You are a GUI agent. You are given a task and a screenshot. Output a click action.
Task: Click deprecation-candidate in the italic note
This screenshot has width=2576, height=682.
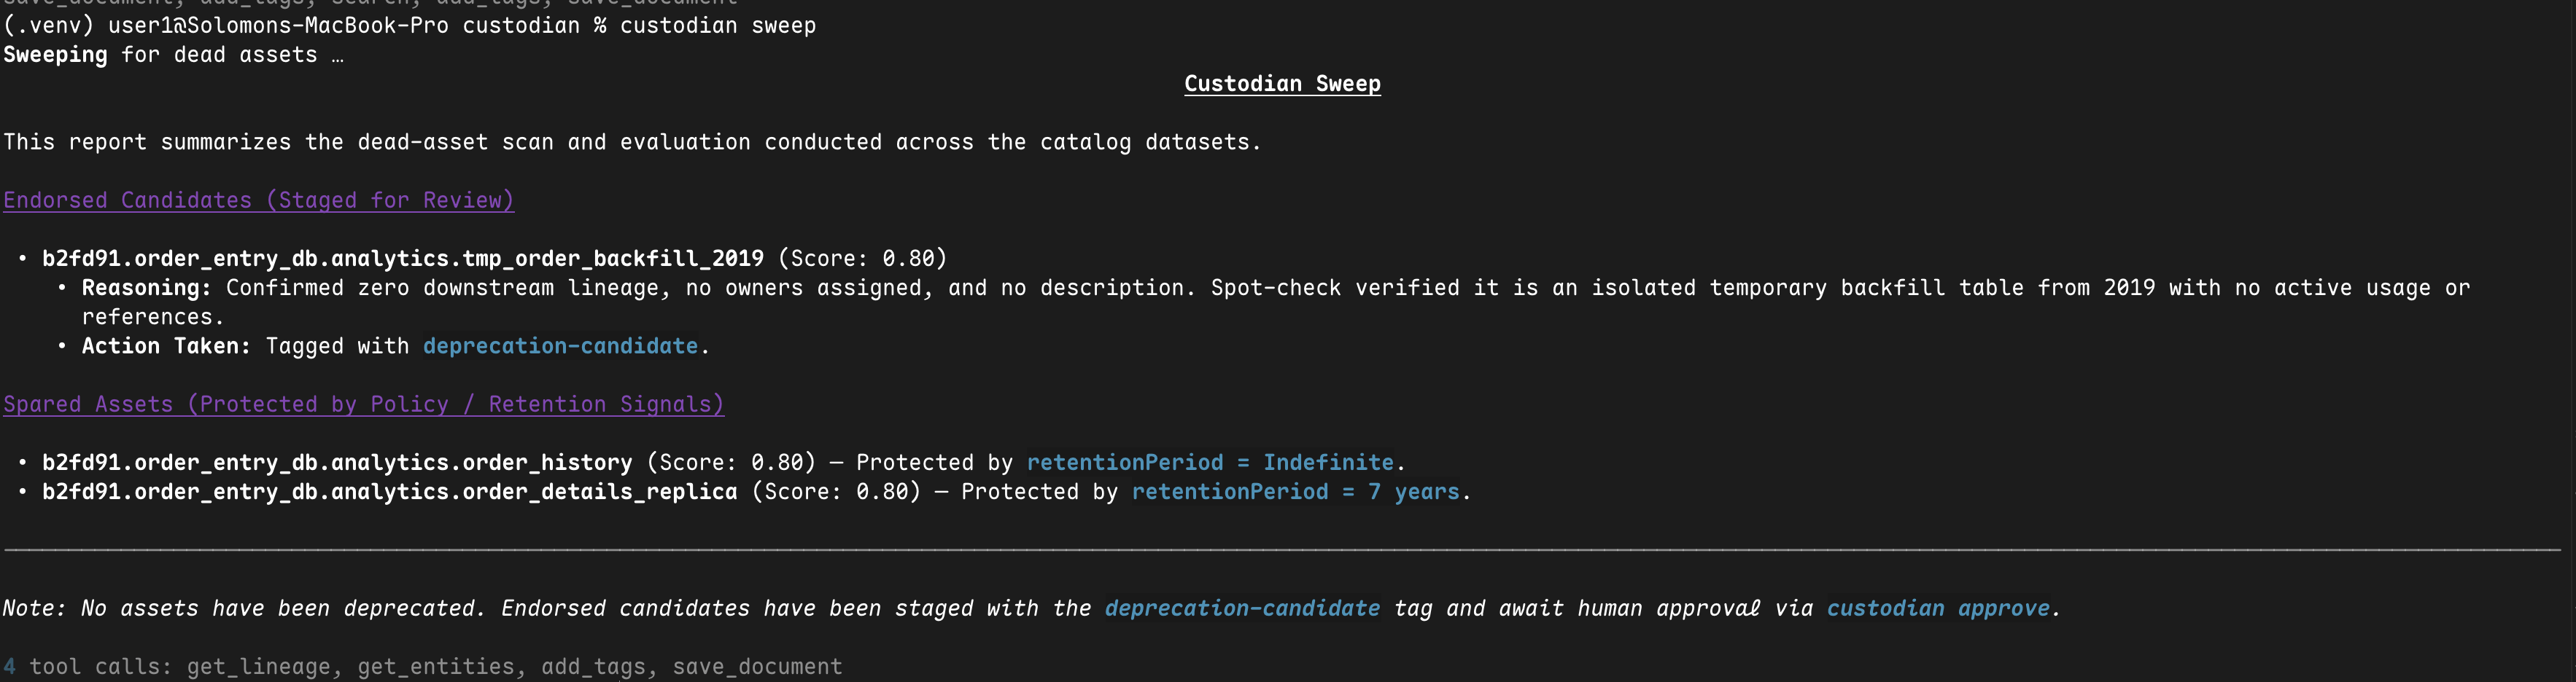(x=1242, y=608)
